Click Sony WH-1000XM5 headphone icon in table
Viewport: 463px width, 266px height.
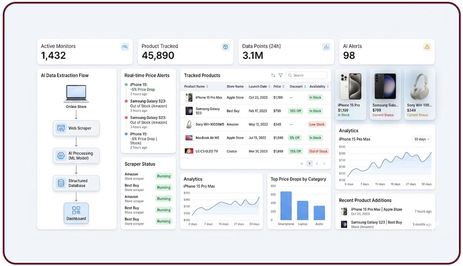tap(189, 125)
